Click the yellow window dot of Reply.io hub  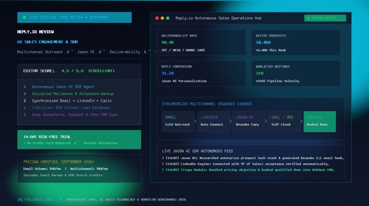click(162, 18)
